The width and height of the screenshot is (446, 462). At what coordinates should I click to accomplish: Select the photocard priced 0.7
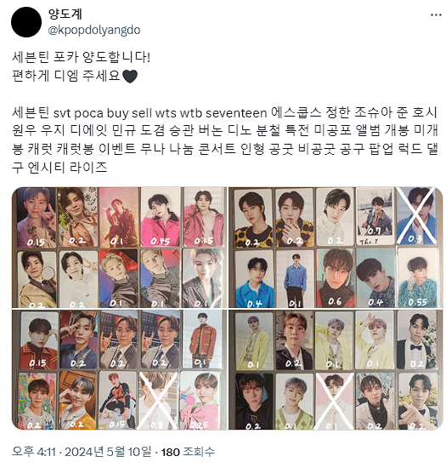tap(375, 217)
